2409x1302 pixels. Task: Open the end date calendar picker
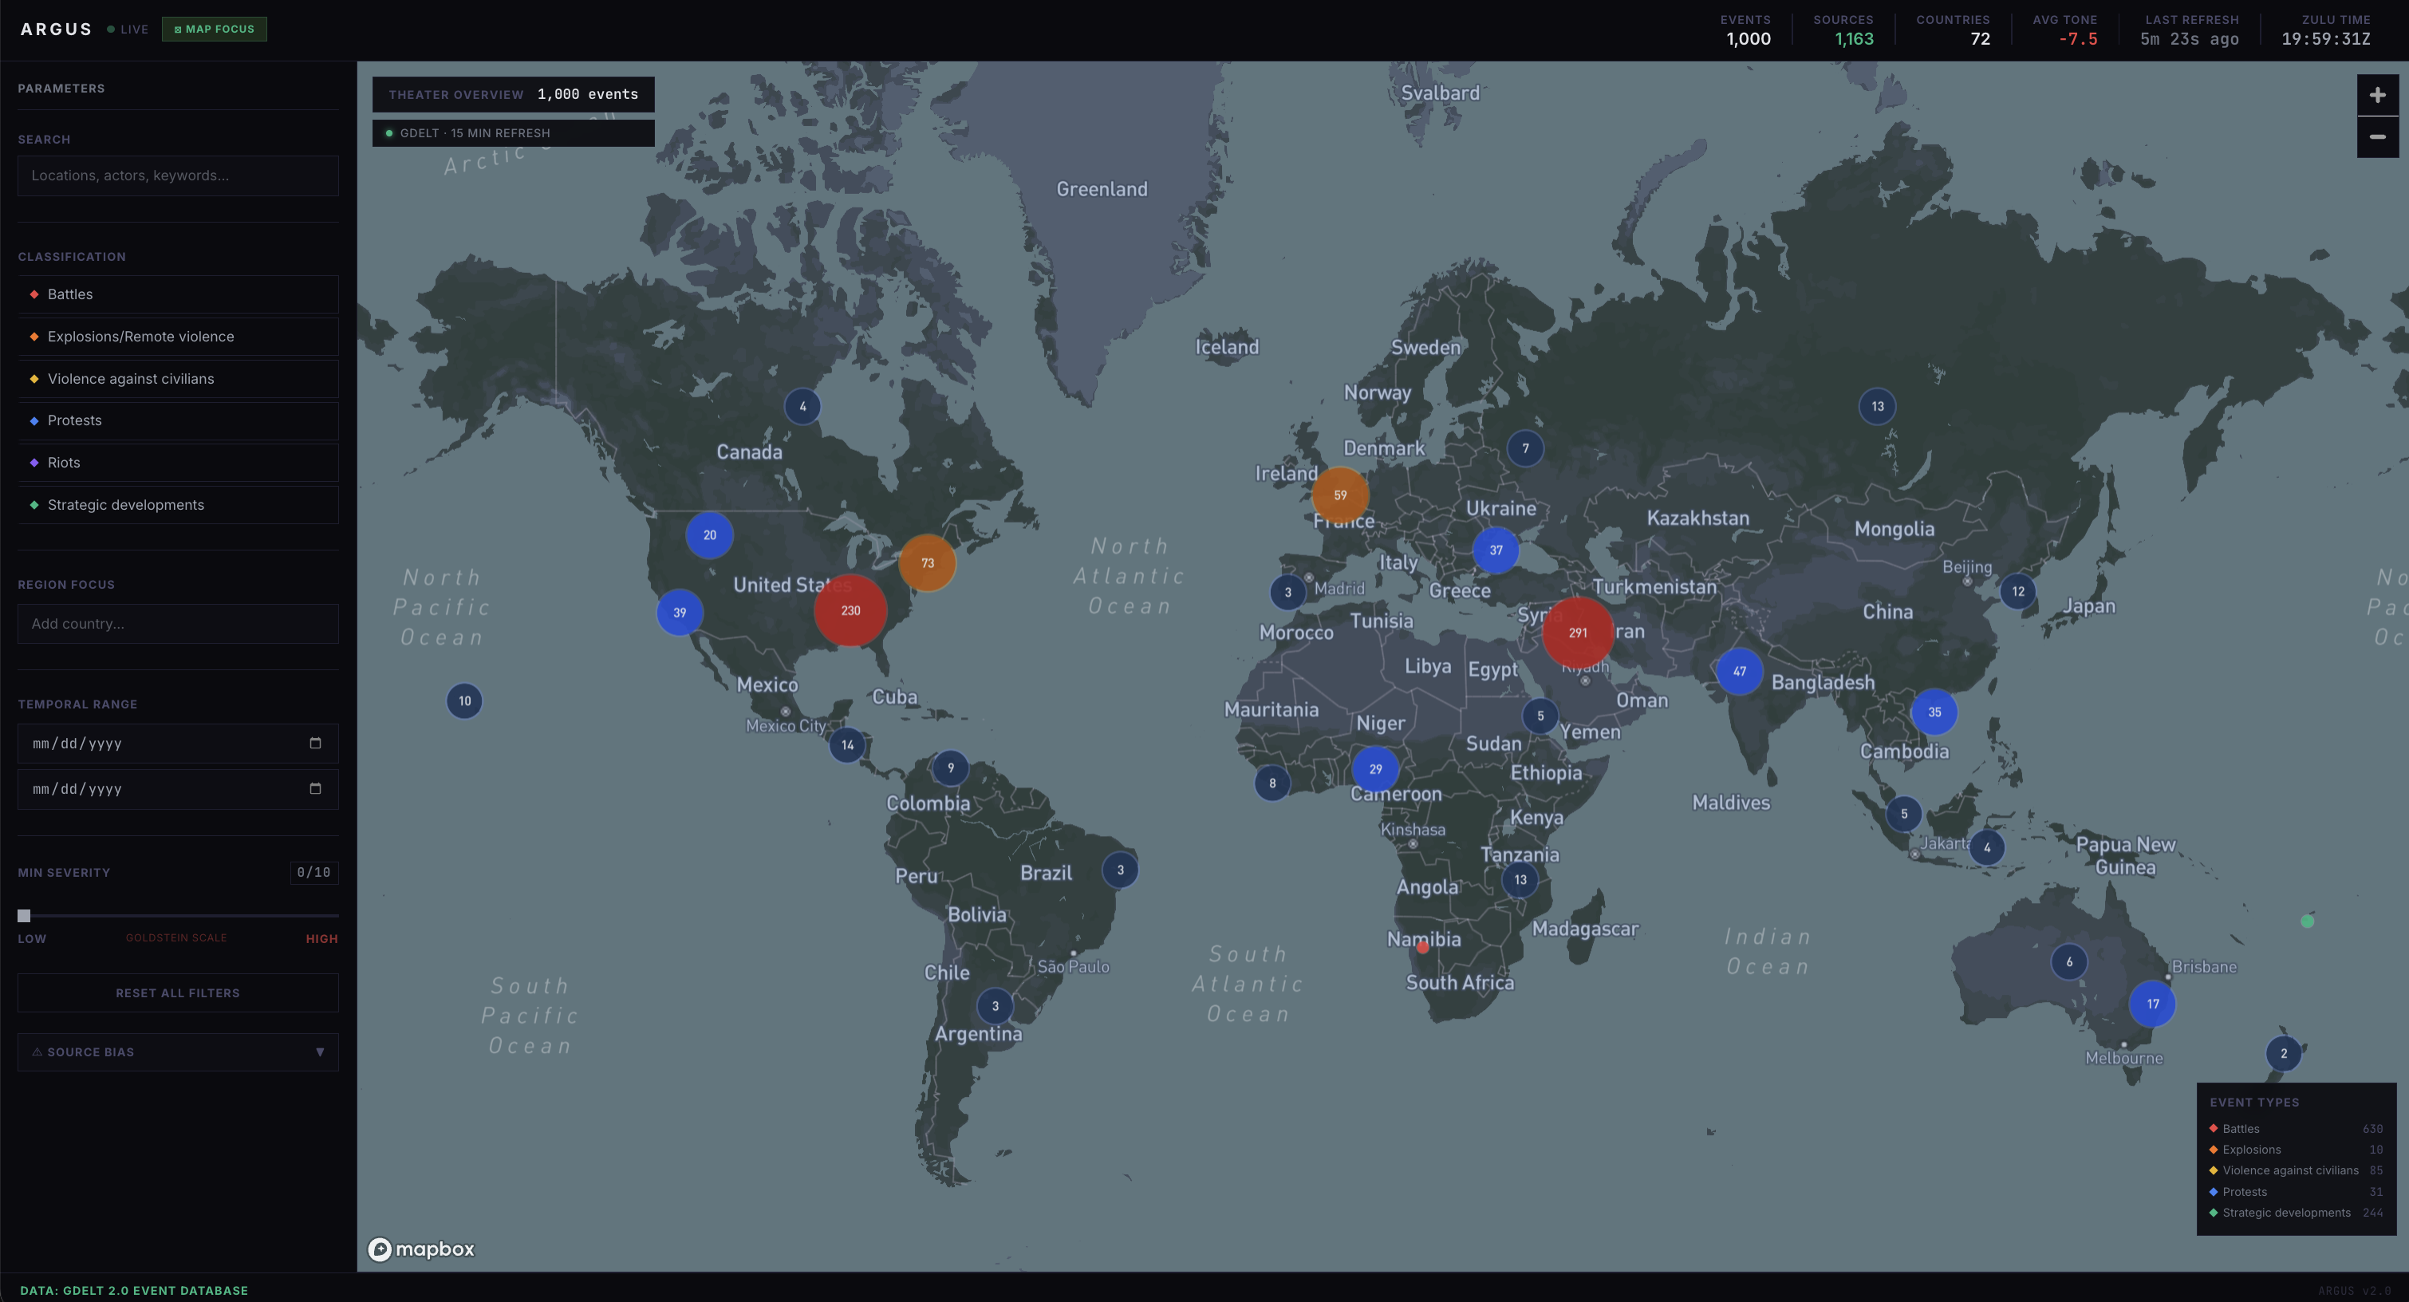(x=315, y=788)
